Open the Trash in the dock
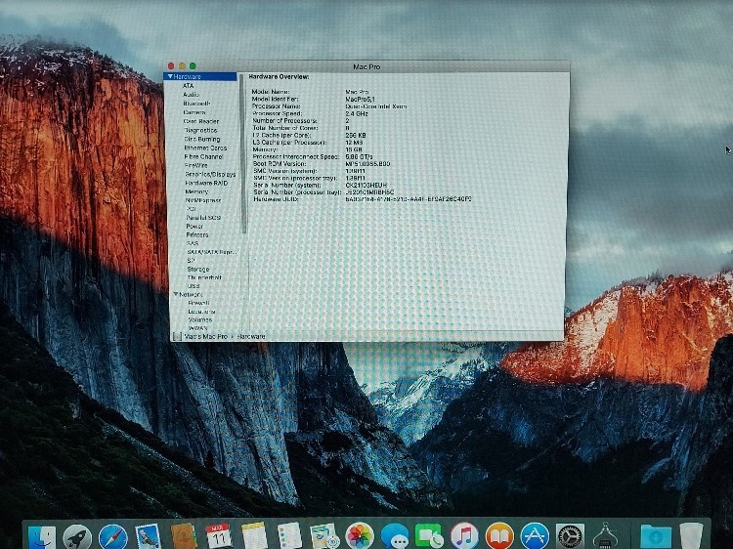Image resolution: width=733 pixels, height=549 pixels. point(691,535)
